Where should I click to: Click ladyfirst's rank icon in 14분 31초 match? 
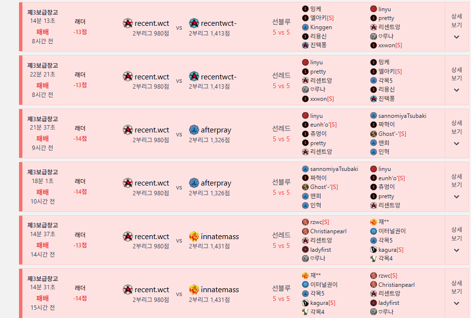374,303
